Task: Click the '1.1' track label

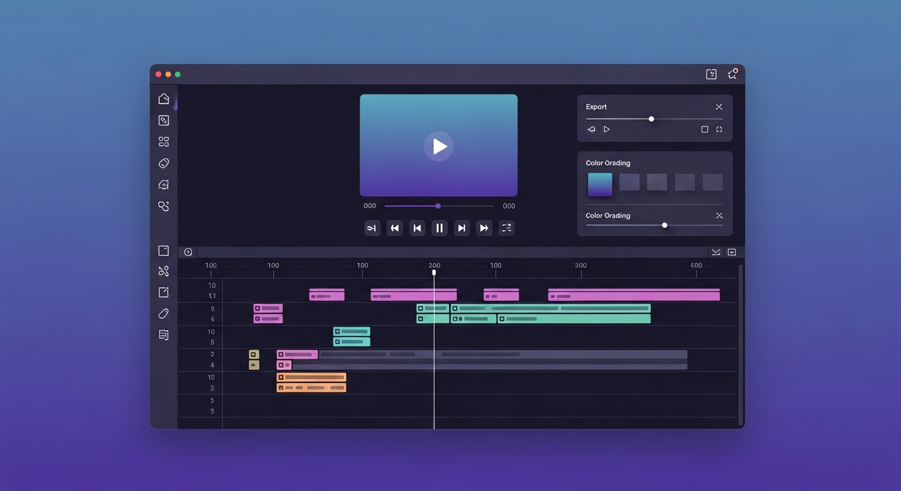Action: pos(212,296)
